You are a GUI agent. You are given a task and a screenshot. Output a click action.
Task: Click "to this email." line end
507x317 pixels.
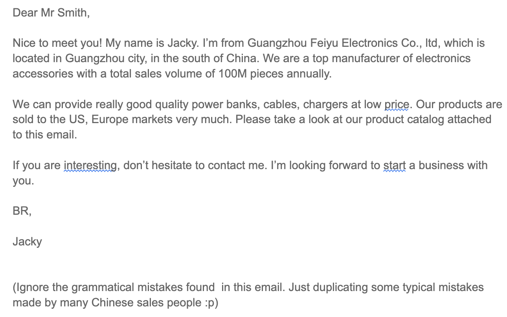click(44, 135)
